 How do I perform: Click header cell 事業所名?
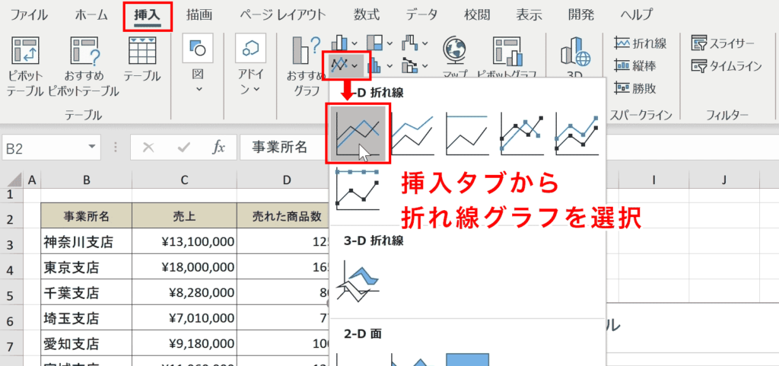click(x=87, y=216)
